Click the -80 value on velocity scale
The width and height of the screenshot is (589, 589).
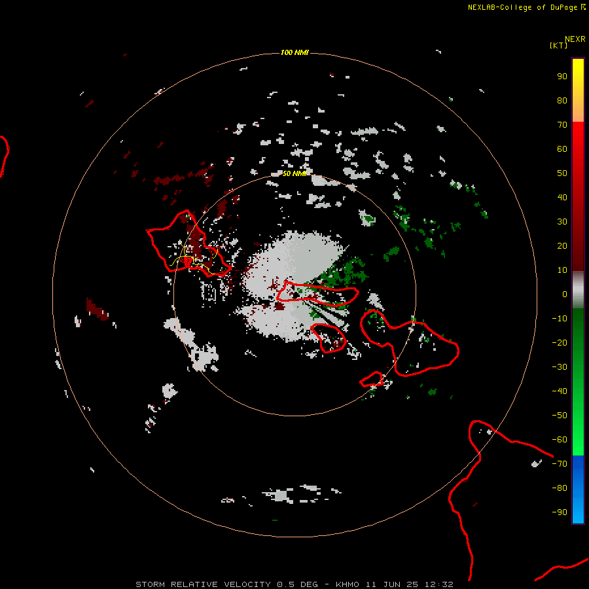[x=560, y=488]
